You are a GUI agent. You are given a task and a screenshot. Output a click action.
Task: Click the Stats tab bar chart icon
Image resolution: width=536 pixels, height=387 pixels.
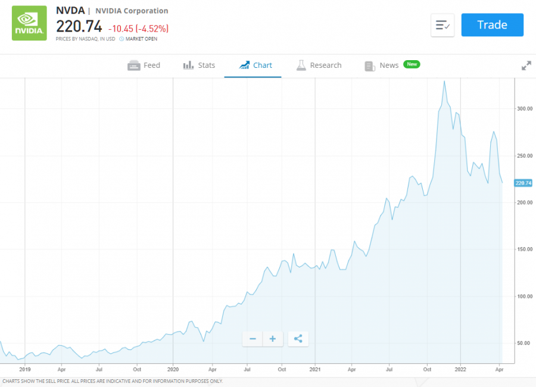click(x=188, y=65)
